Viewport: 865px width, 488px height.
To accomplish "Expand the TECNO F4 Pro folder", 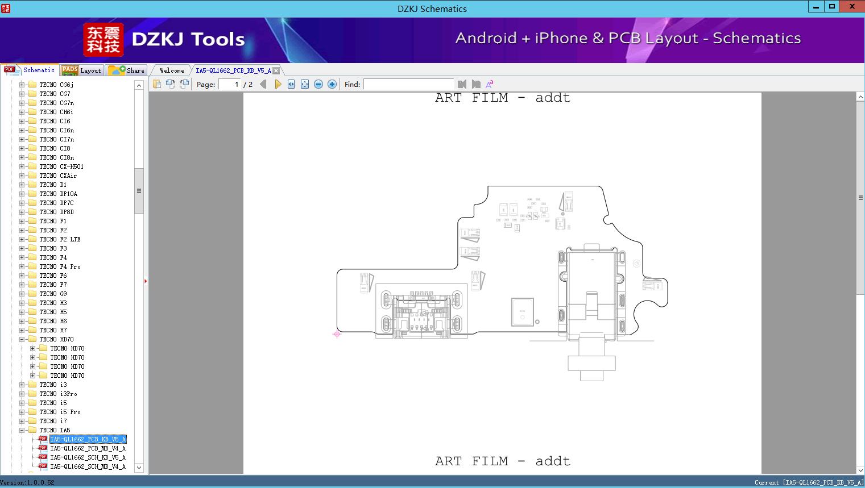I will 22,266.
